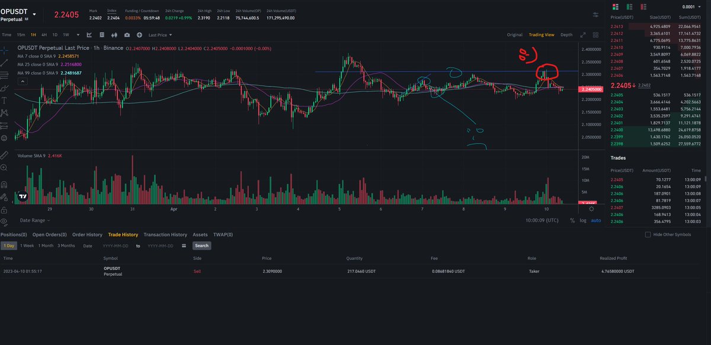Open Open Orders(0) tab
This screenshot has width=711, height=345.
pyautogui.click(x=50, y=235)
